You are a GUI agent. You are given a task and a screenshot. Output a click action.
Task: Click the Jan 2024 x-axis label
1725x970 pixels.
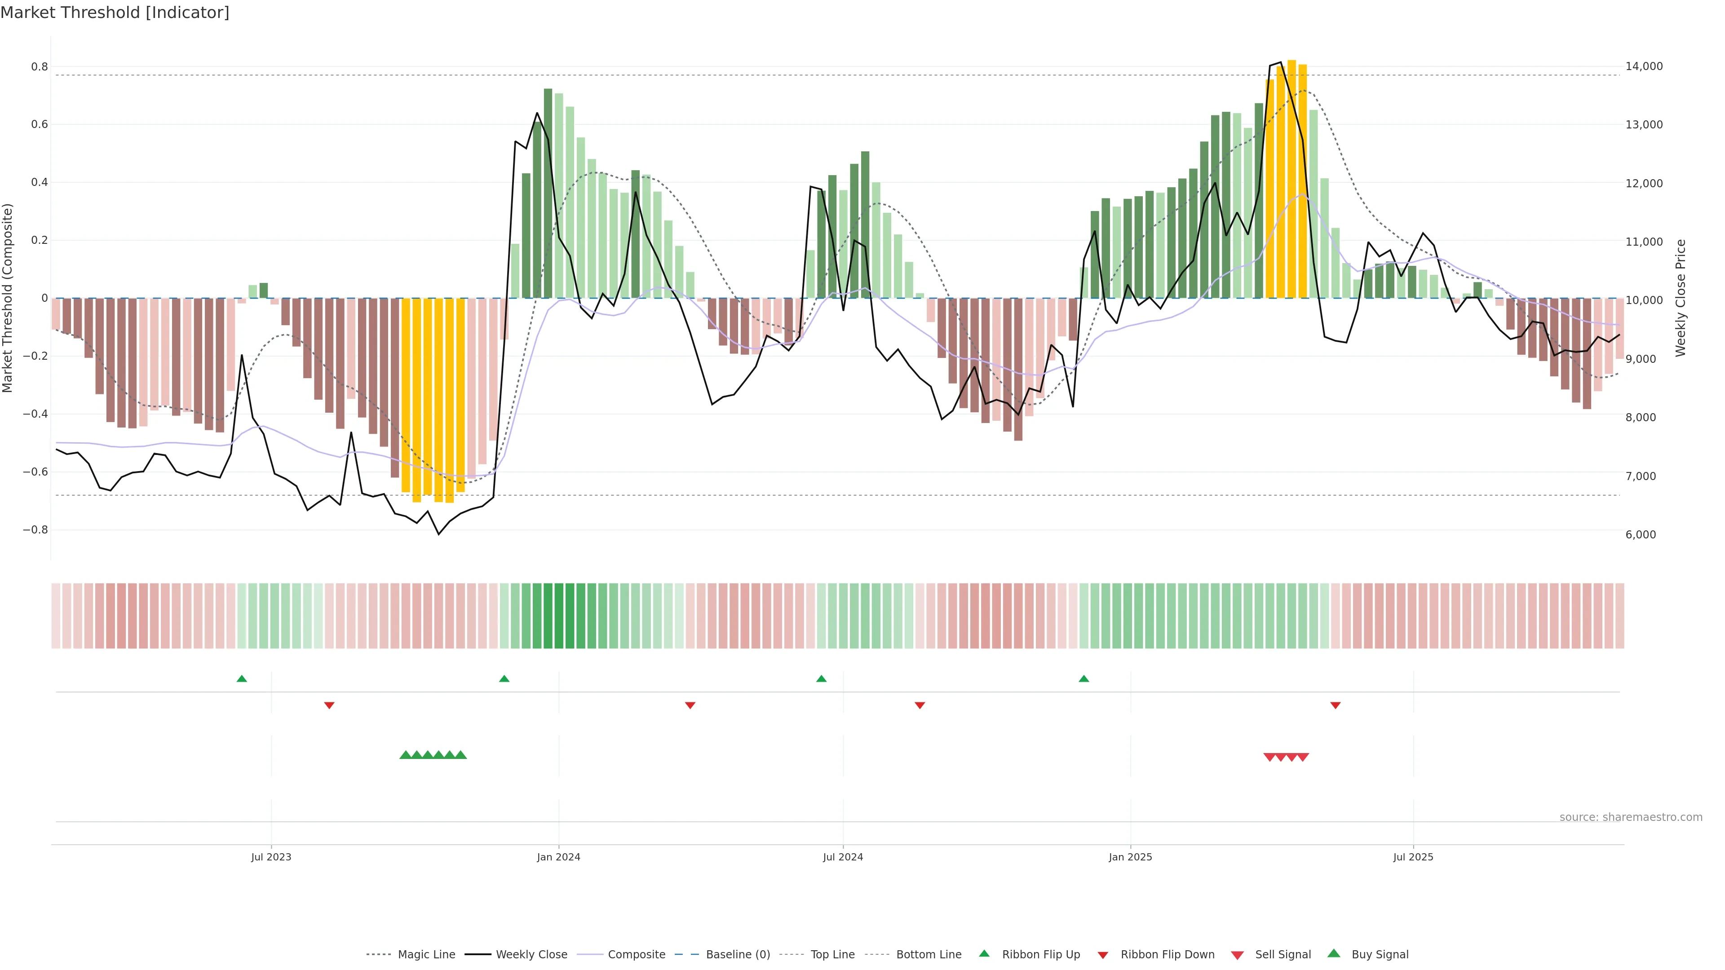click(x=558, y=857)
